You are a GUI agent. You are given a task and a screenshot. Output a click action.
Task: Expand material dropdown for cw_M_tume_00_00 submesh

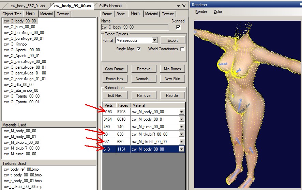(181, 126)
